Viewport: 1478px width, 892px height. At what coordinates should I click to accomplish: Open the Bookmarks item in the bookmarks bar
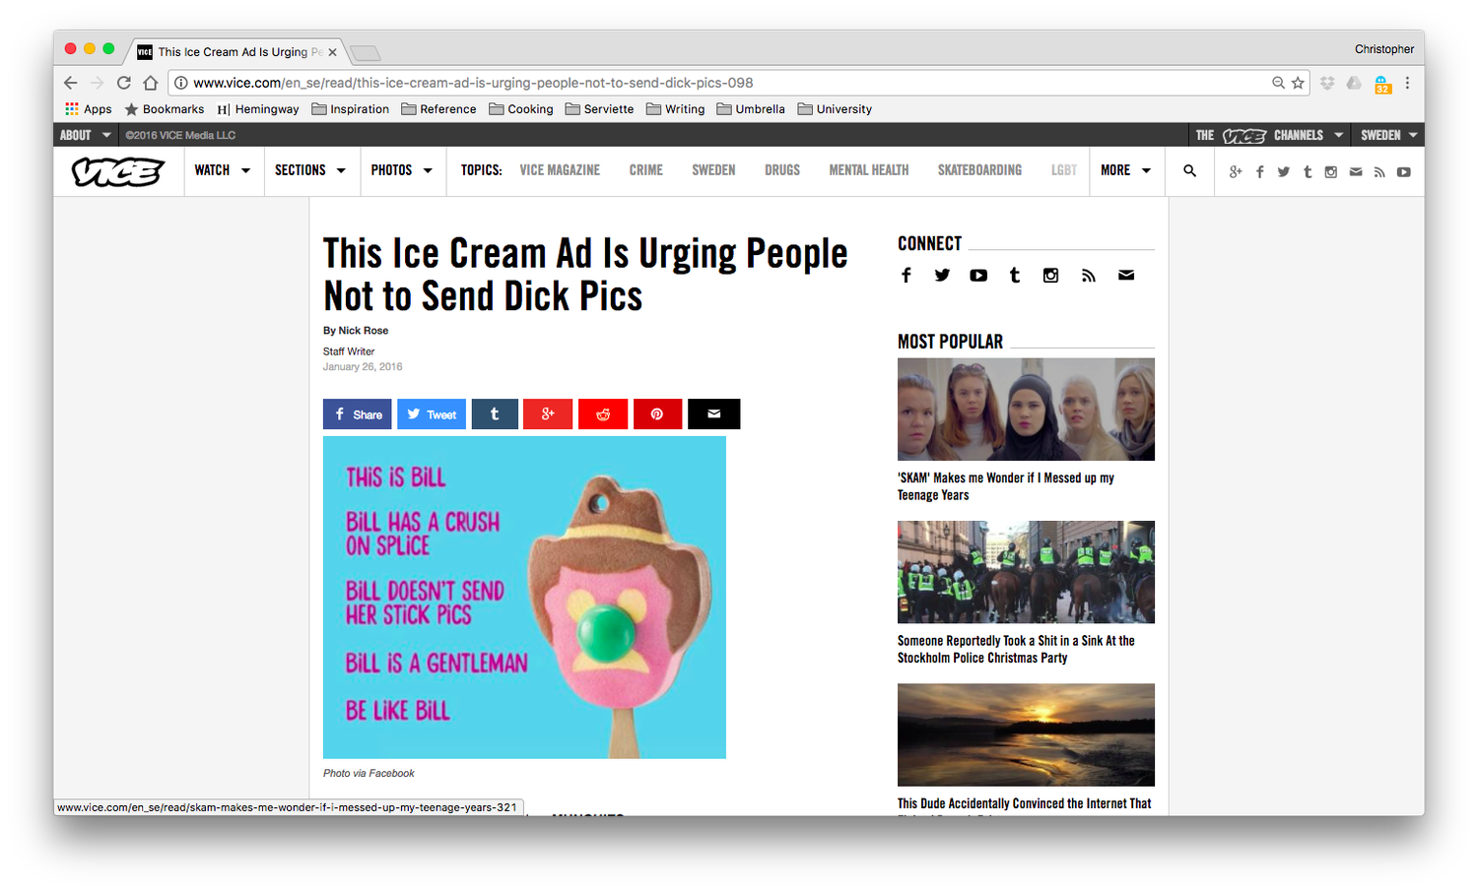click(x=165, y=109)
